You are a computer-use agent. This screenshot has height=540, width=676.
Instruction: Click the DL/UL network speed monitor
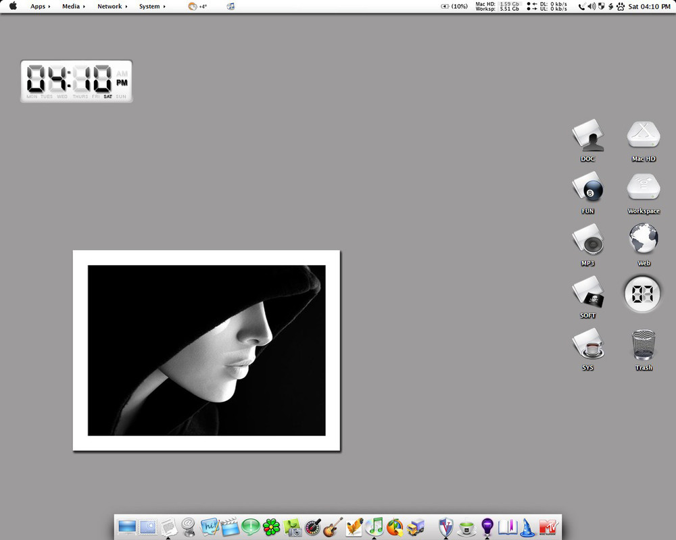tap(547, 7)
